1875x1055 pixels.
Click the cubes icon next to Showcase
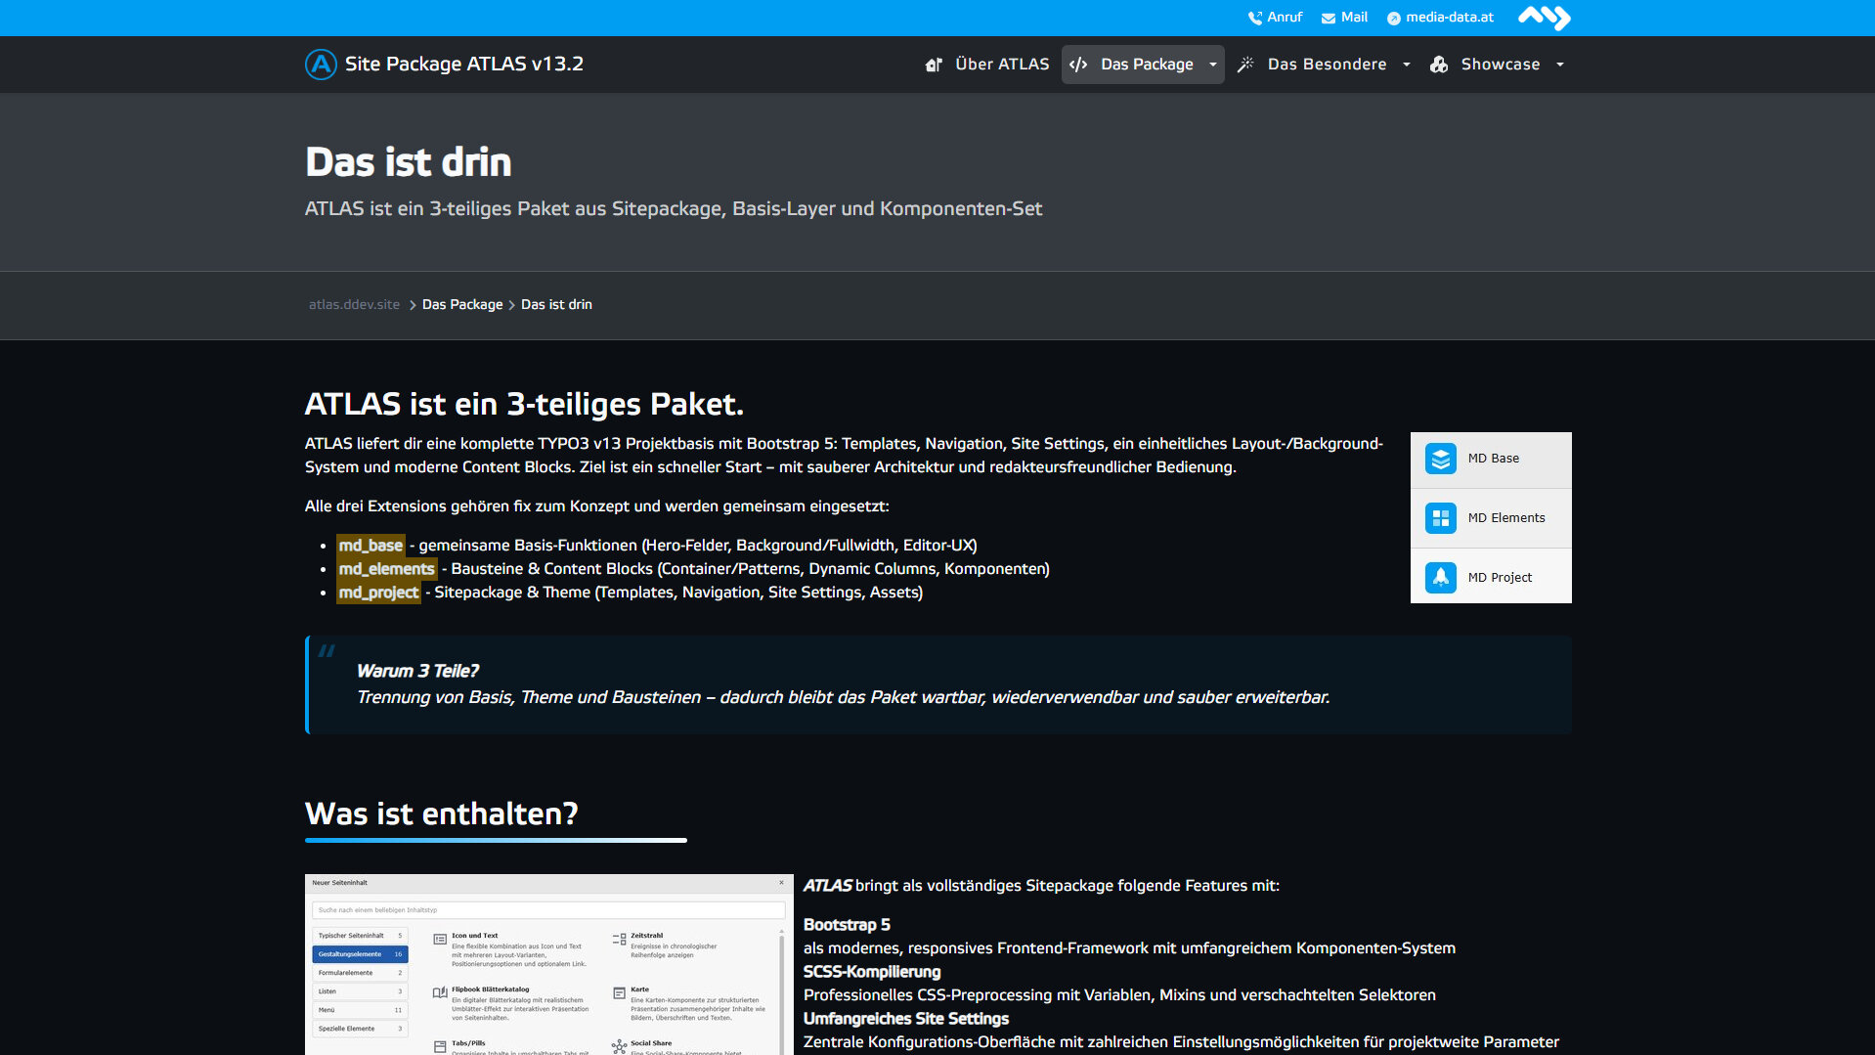tap(1438, 65)
